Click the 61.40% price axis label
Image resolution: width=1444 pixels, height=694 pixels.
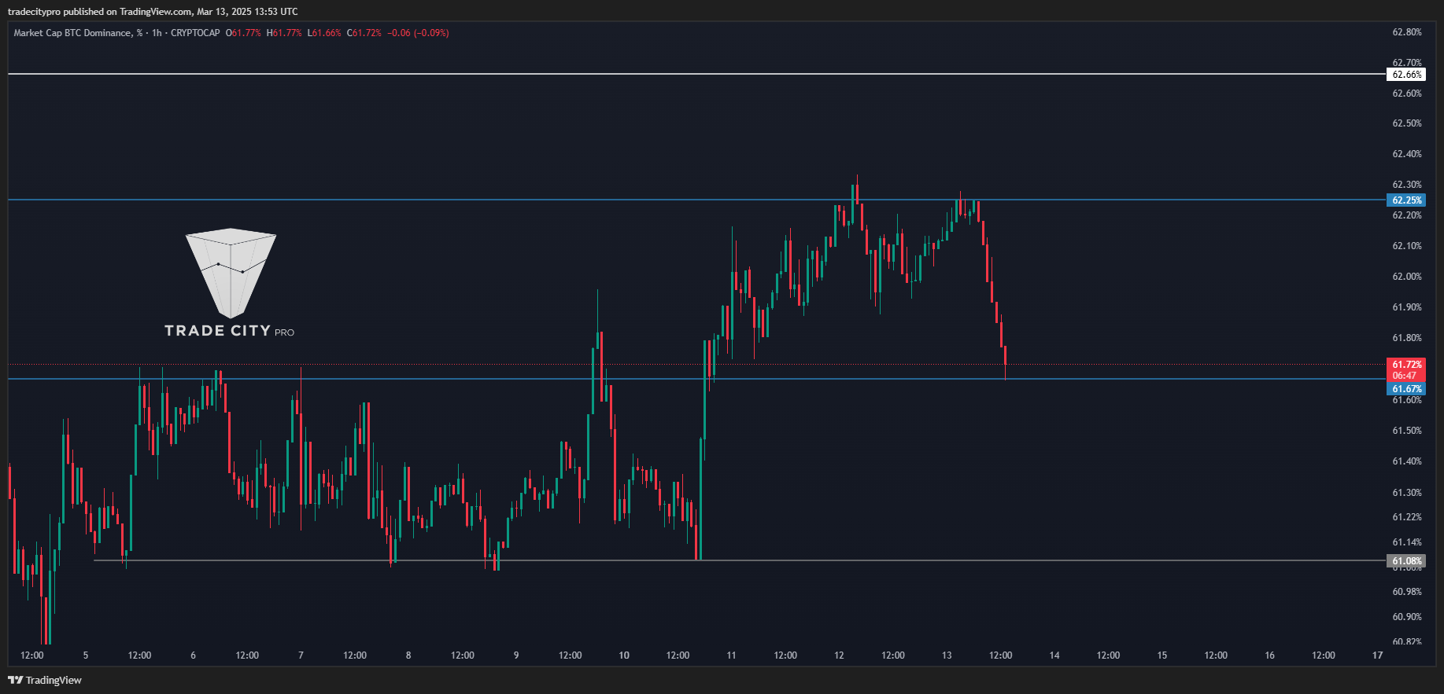pyautogui.click(x=1407, y=461)
